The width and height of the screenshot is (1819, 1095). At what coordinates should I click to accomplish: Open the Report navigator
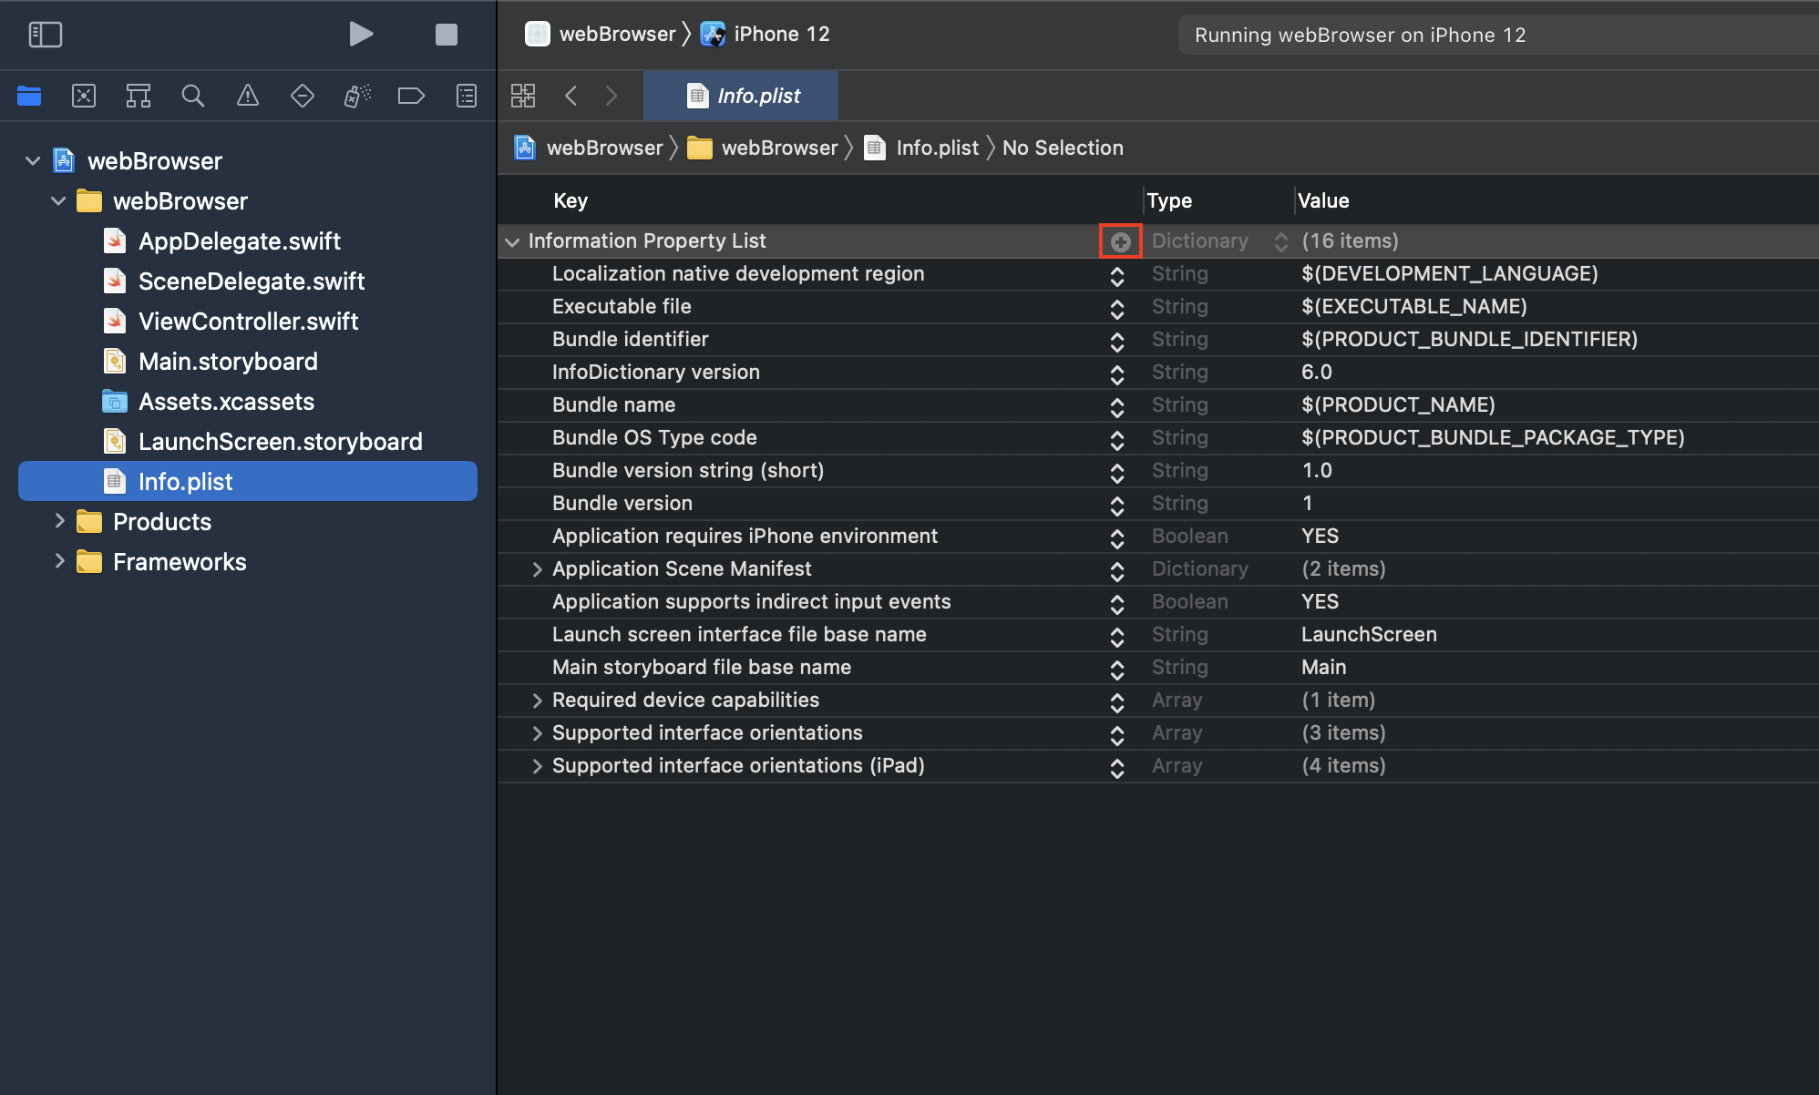[467, 96]
